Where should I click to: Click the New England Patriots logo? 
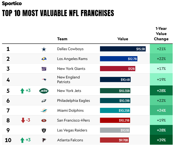[44, 79]
